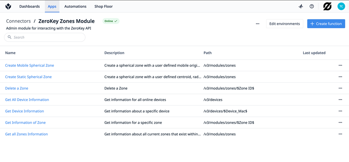Viewport: 349px width, 162px height.
Task: Click 'Get information for a specific zone' description
Action: click(133, 122)
